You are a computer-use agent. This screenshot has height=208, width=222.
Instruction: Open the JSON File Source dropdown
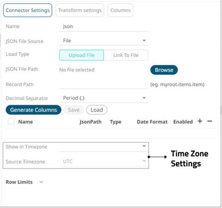103,41
